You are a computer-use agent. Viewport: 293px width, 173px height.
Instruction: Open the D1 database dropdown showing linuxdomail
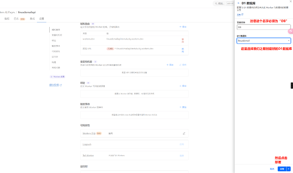click(264, 40)
